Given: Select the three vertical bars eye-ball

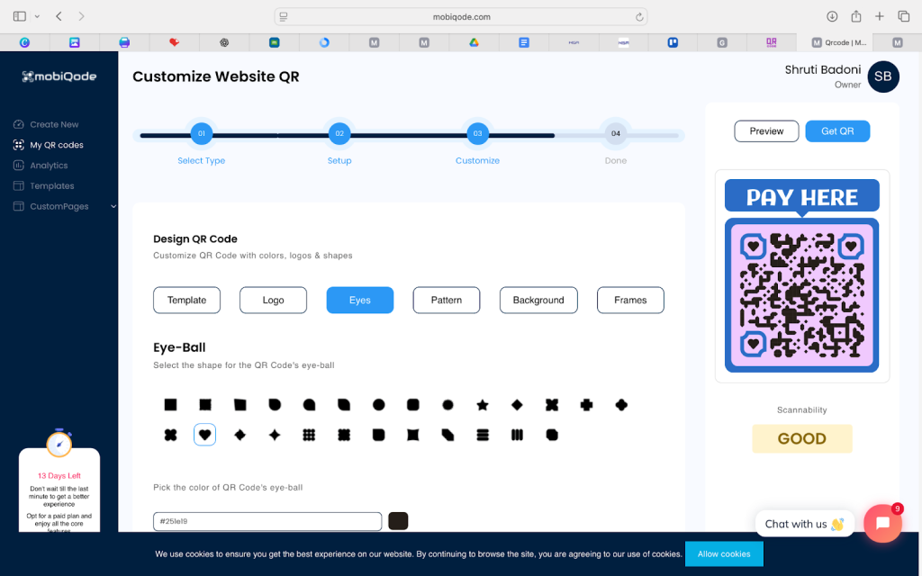Looking at the screenshot, I should (517, 435).
